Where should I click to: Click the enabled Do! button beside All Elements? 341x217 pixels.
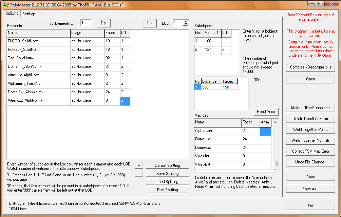point(104,23)
